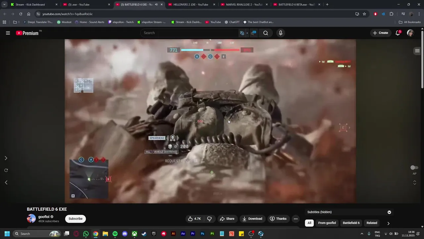Open the translate language icon in search bar
The image size is (424, 239).
[242, 33]
